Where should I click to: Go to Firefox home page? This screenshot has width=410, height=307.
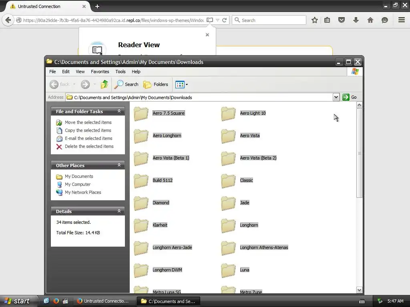[370, 20]
